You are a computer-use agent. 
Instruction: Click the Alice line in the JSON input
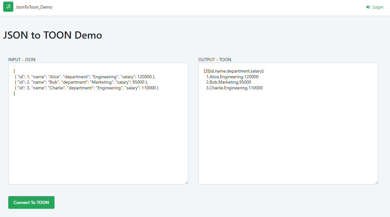[x=85, y=77]
